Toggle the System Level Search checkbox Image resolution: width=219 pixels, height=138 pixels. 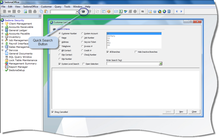click(x=60, y=64)
